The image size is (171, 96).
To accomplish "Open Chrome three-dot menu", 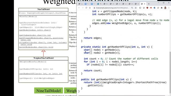I will [169, 8].
